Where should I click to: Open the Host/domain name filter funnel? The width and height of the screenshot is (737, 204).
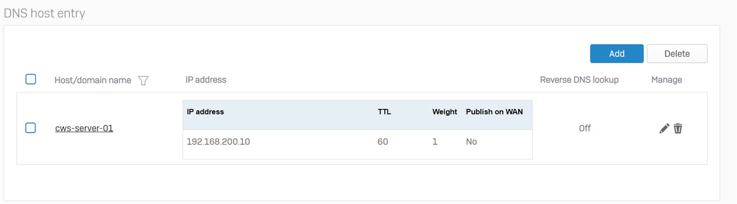tap(143, 80)
